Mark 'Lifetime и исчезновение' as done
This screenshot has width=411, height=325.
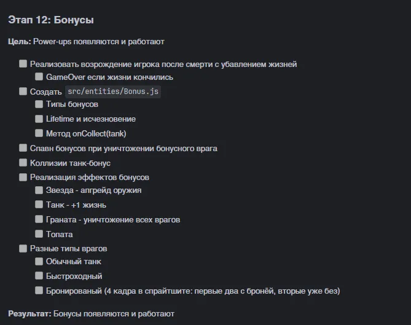(39, 119)
